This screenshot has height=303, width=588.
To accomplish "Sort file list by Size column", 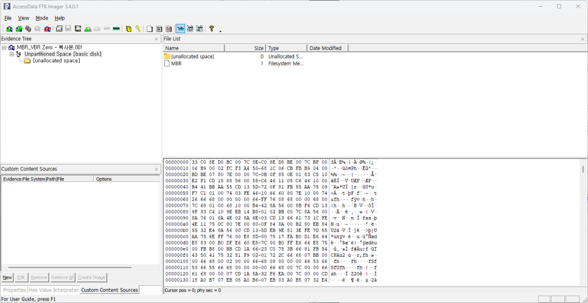I will tap(245, 48).
